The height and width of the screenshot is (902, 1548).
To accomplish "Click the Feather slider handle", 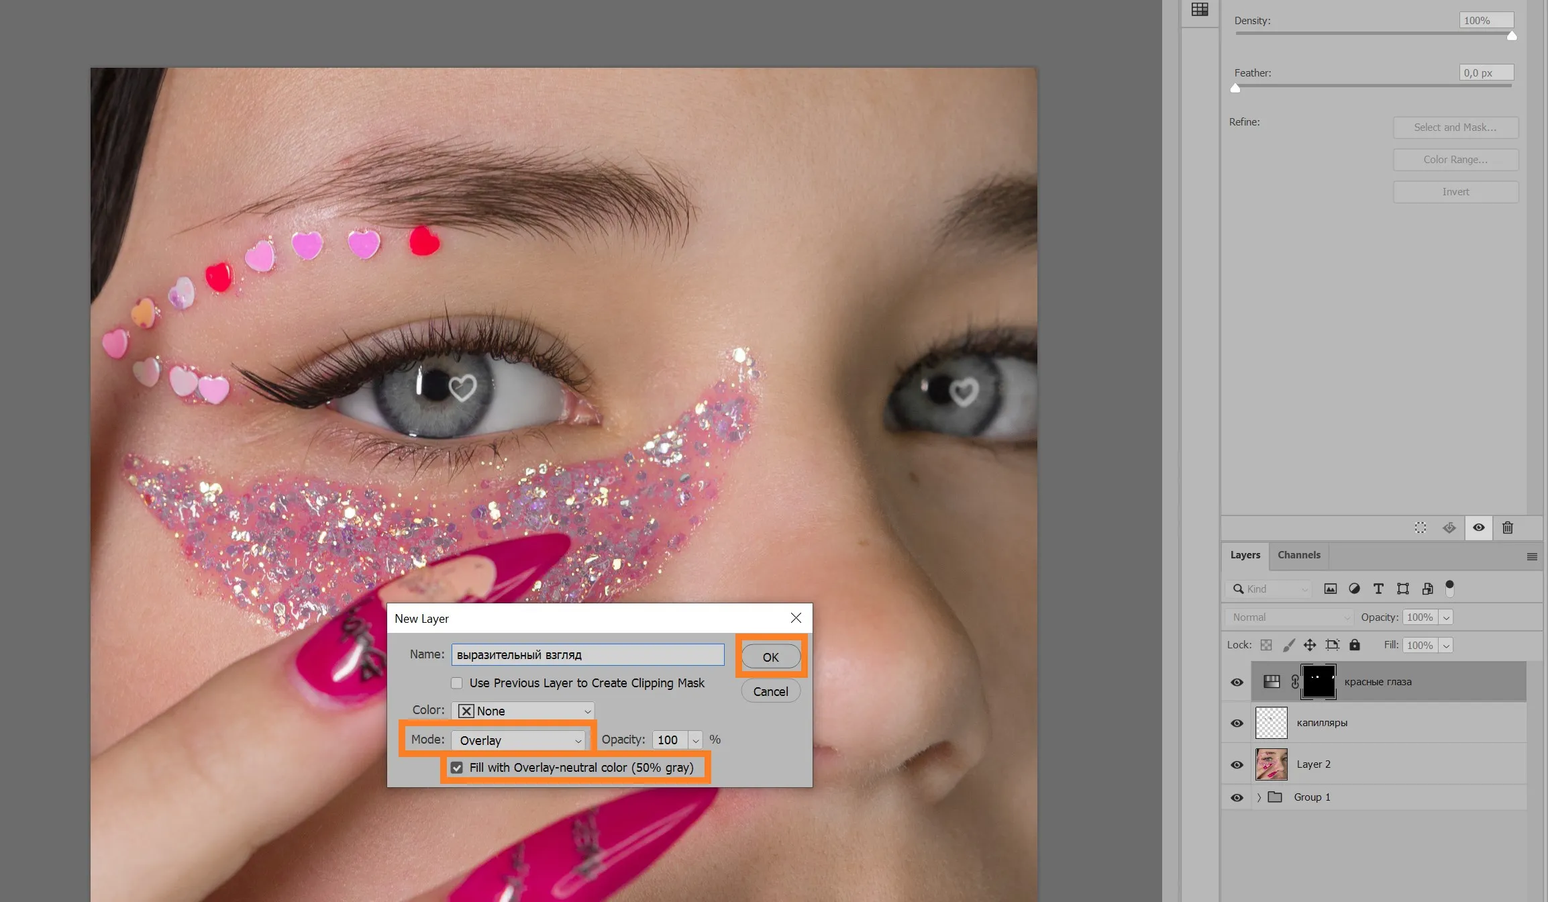I will [1235, 88].
